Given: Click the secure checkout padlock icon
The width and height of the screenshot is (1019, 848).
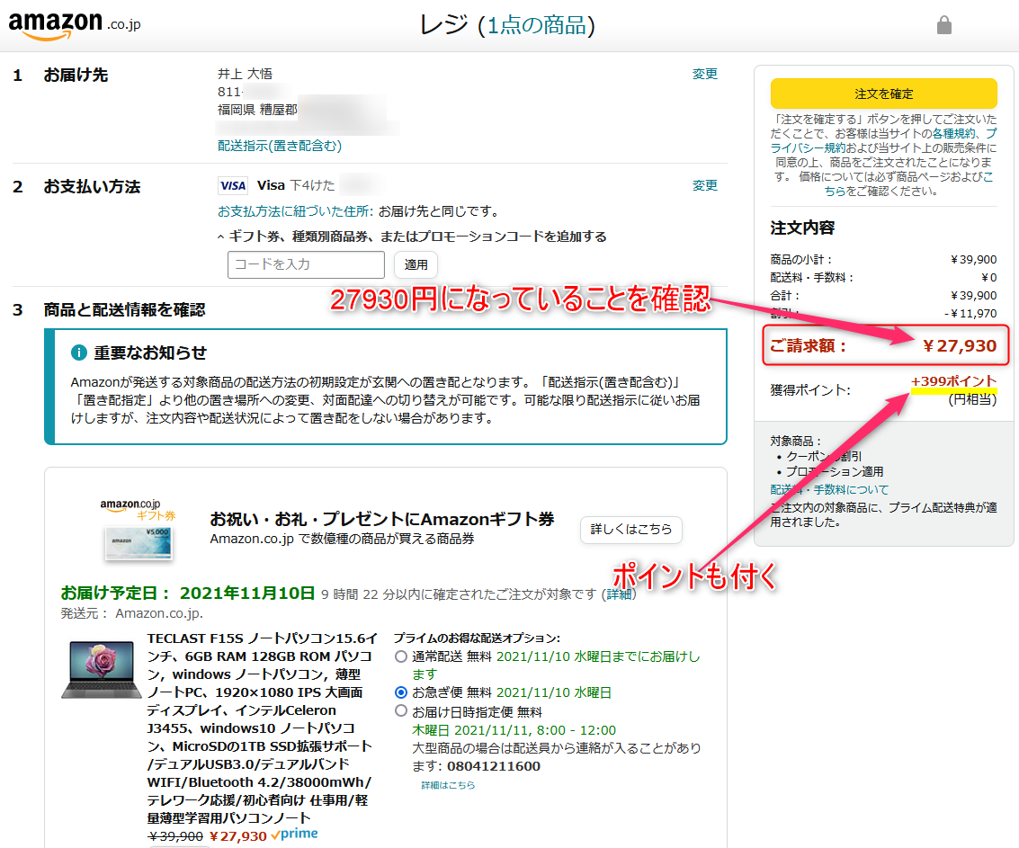Looking at the screenshot, I should (943, 25).
